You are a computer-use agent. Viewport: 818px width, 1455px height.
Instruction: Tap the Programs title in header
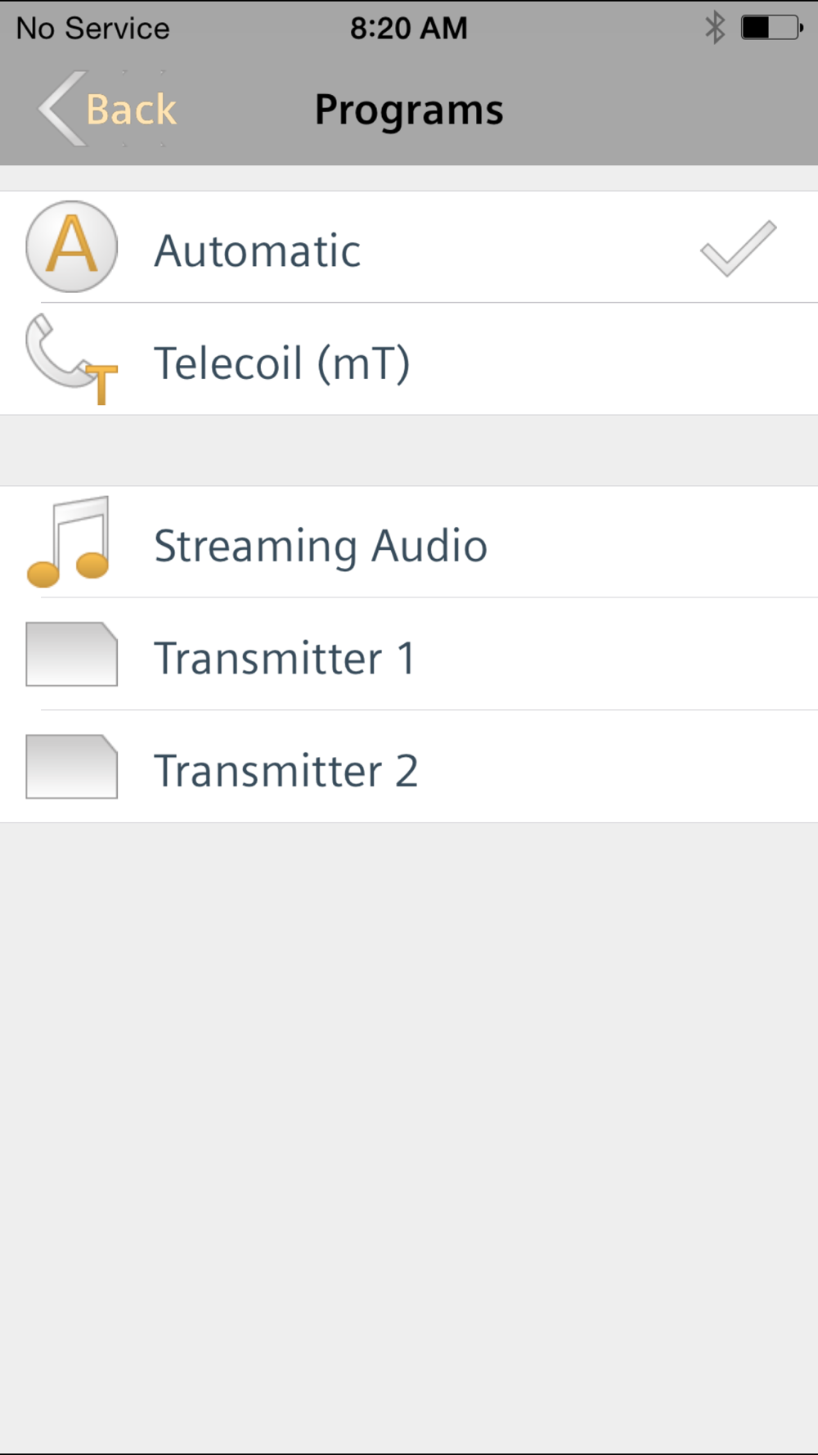click(x=409, y=110)
